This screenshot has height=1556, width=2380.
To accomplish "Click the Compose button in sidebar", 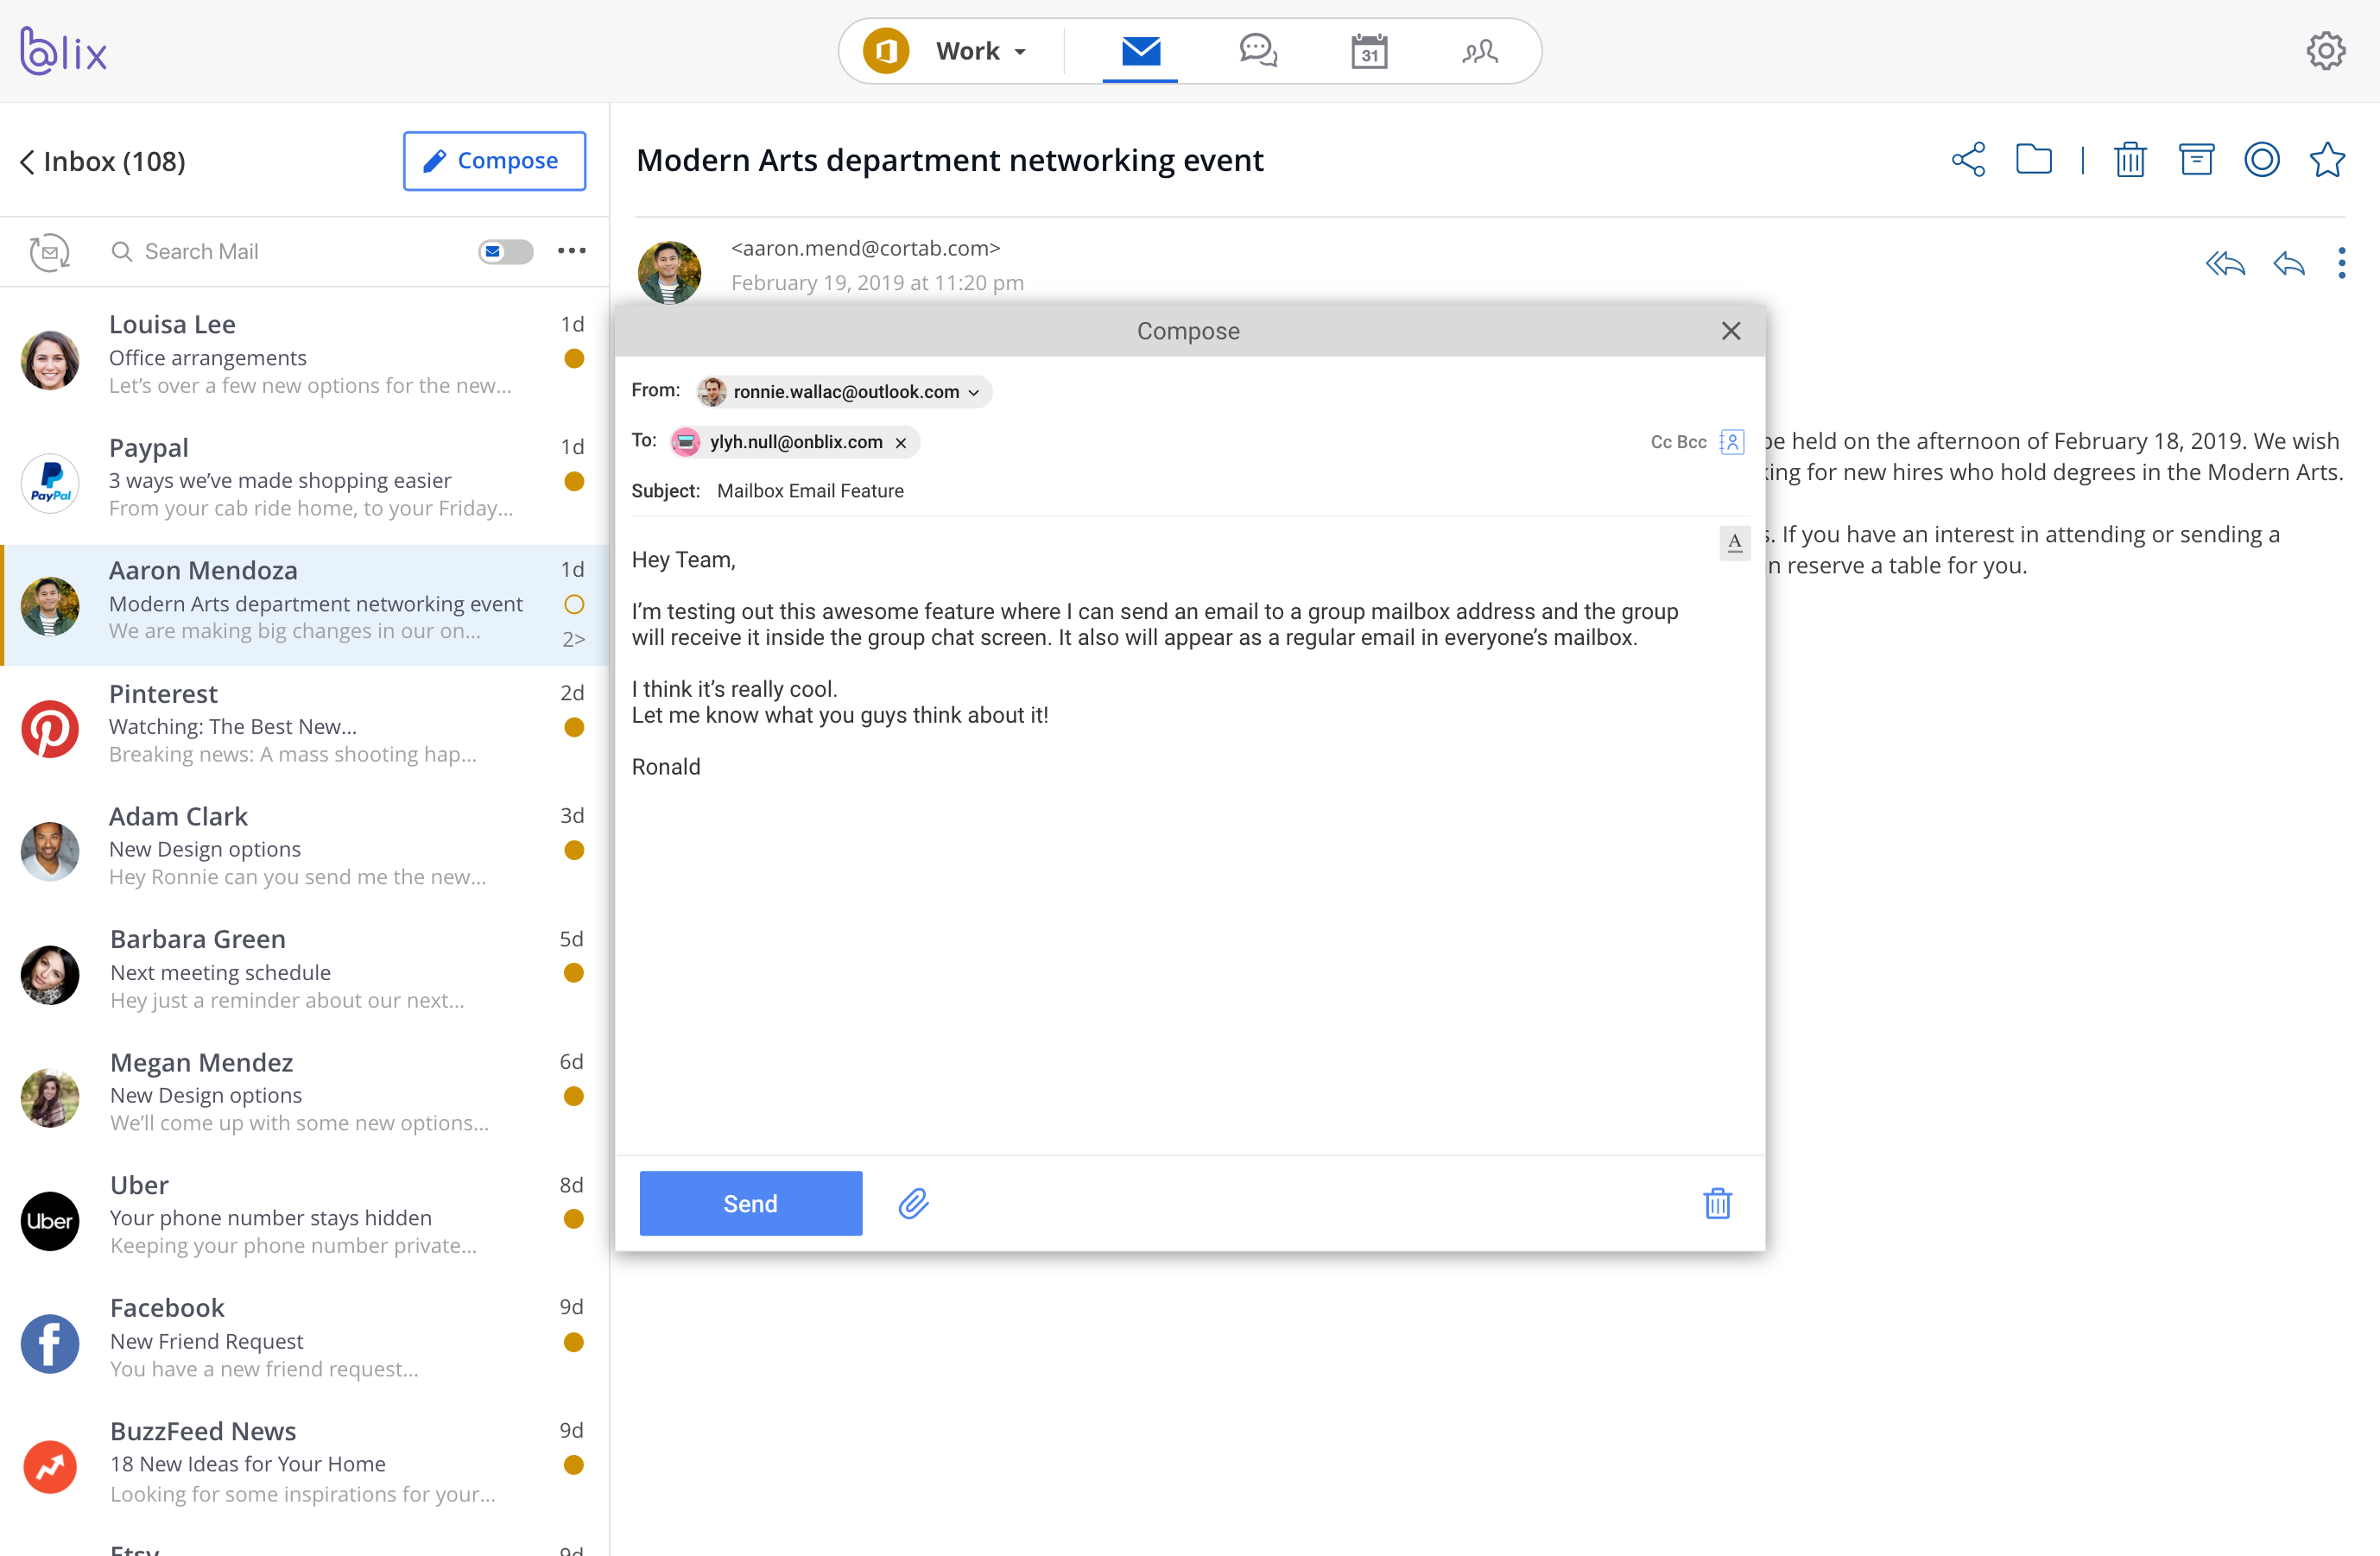I will pos(494,161).
